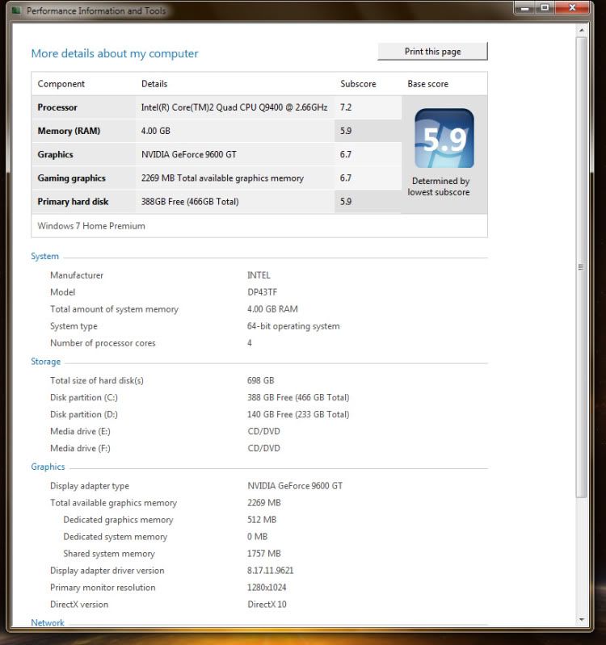Screen dimensions: 606x645
Task: Click the 'Display adapter type' label
Action: 90,486
